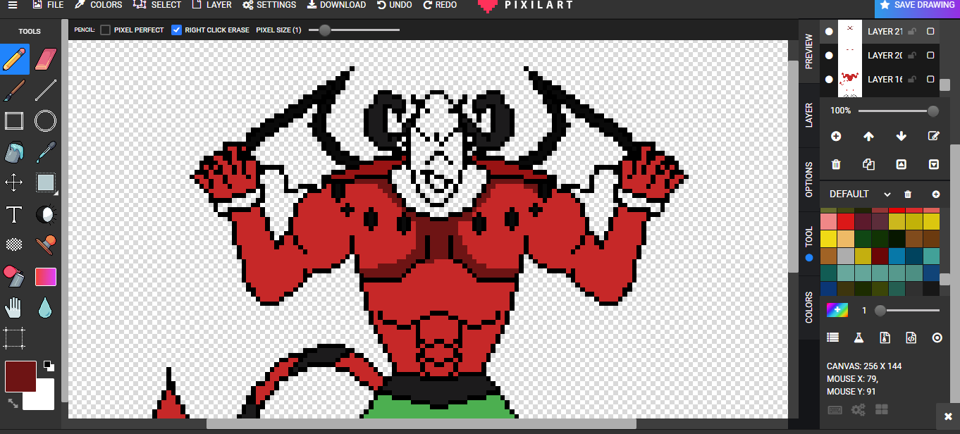Choose the Lighten/Darken tool
The width and height of the screenshot is (960, 434).
45,214
